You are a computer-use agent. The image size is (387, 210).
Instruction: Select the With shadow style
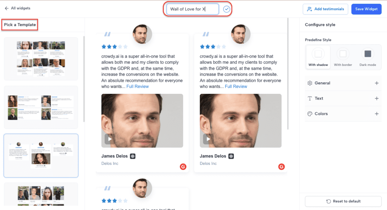(318, 57)
